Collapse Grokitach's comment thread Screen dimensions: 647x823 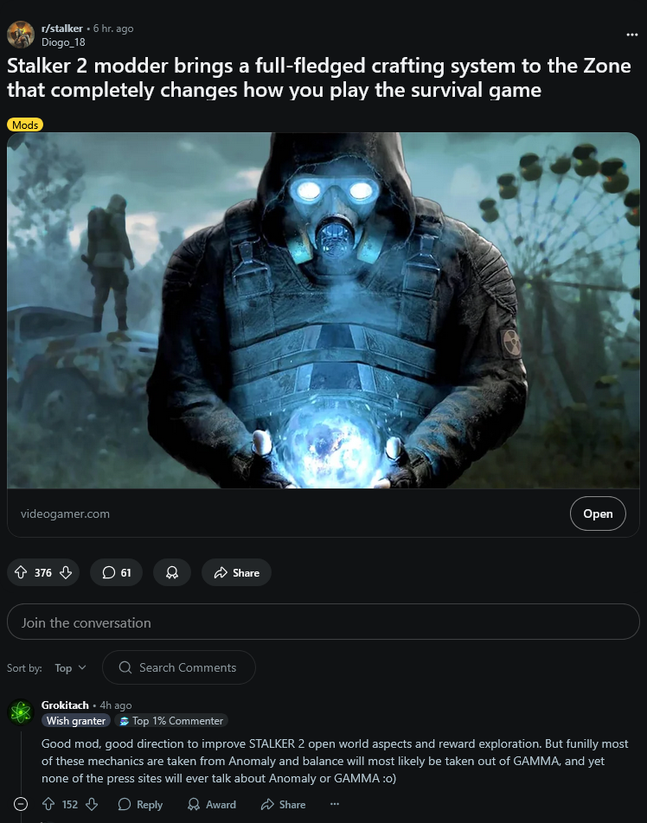[x=21, y=804]
